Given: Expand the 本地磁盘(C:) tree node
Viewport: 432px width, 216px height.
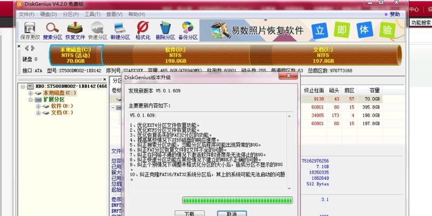Looking at the screenshot, I should (x=31, y=93).
